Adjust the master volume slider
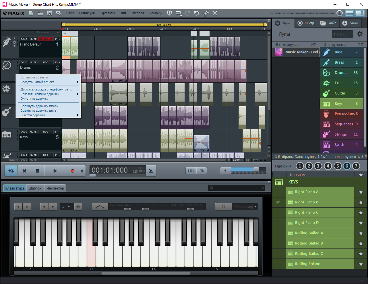 (x=256, y=169)
